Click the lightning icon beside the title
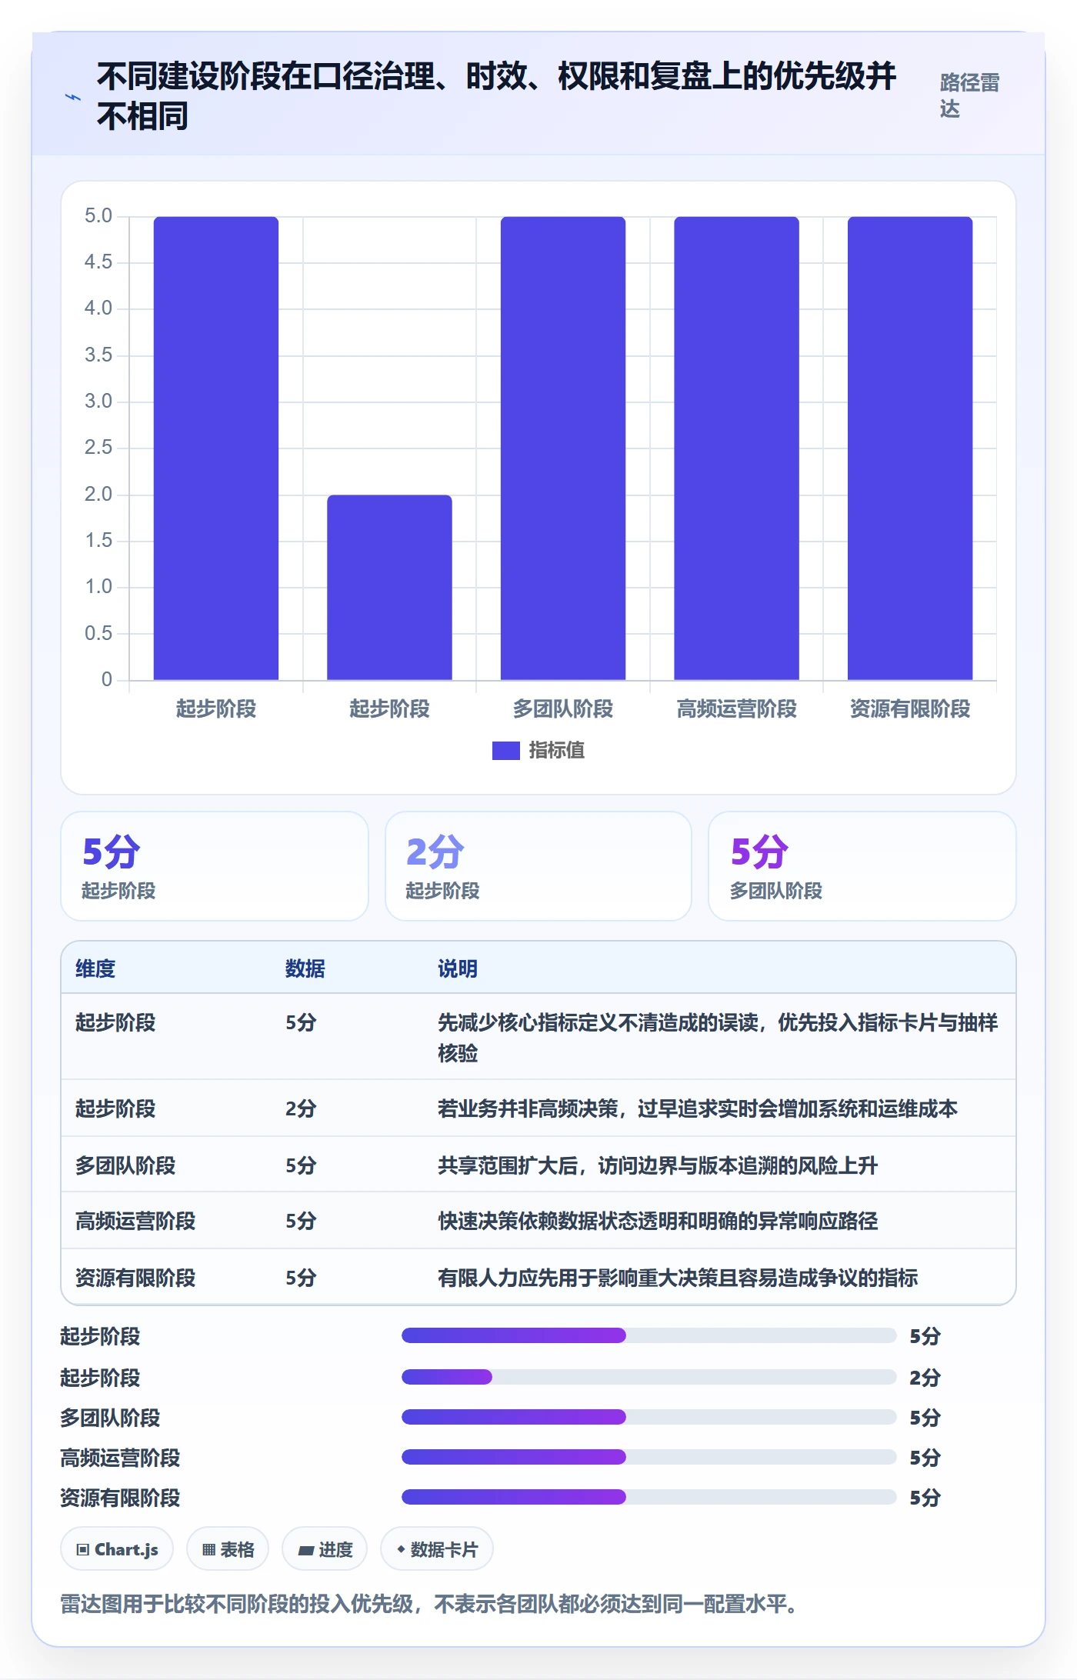This screenshot has width=1077, height=1680. tap(73, 97)
